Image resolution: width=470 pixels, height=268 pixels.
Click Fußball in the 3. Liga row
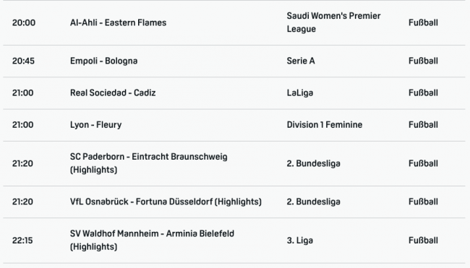pos(423,241)
